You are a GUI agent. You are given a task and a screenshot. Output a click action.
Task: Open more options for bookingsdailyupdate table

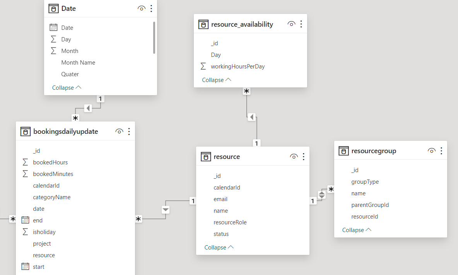click(129, 132)
